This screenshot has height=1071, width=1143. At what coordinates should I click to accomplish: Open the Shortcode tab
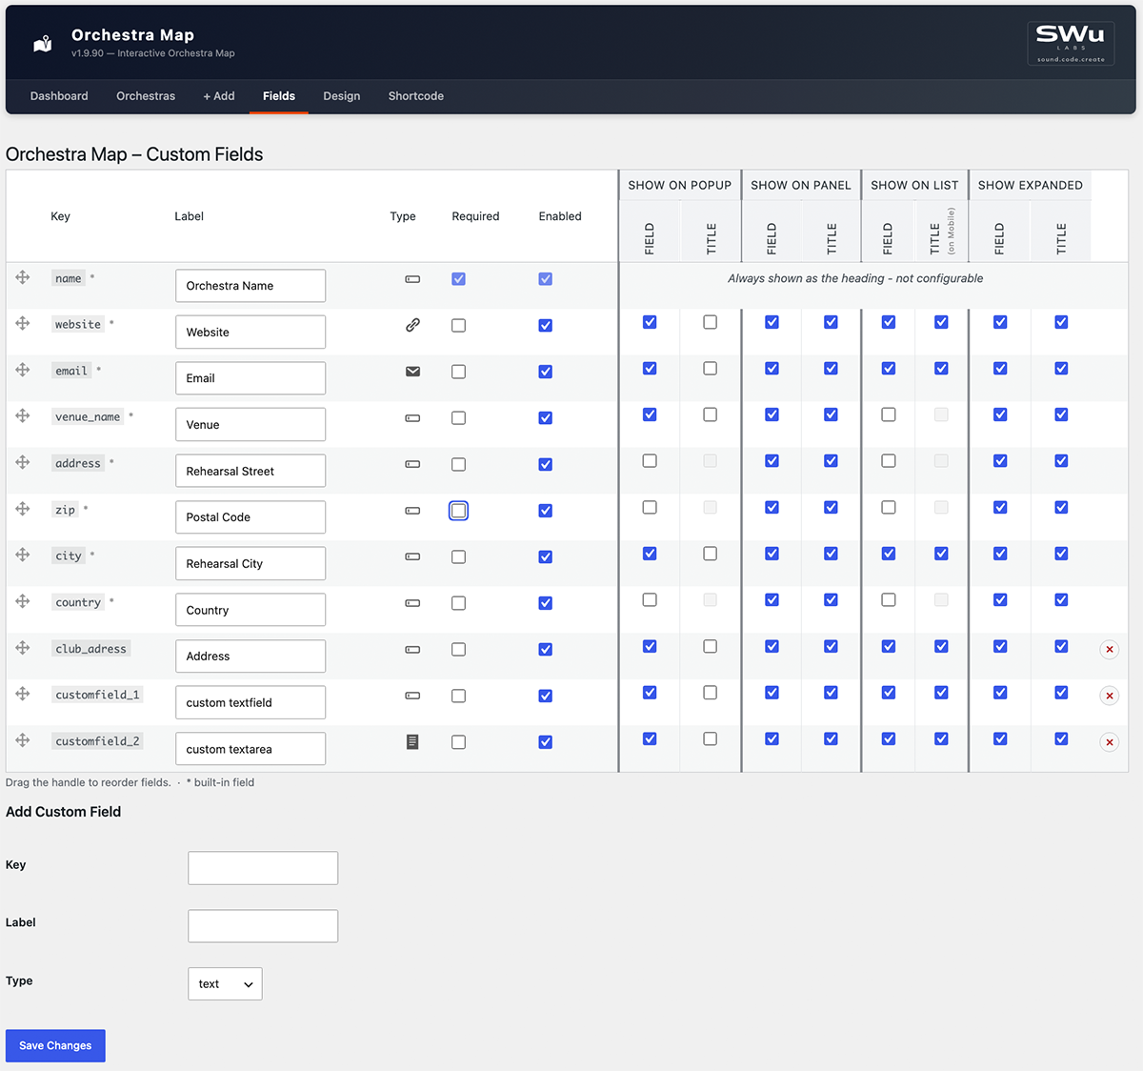(416, 96)
